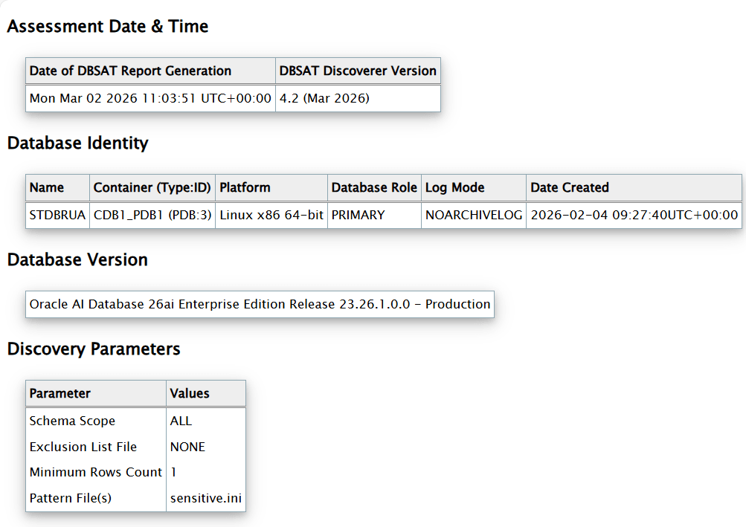Click the CDB1_PDB1 (PDB:3) container cell

[x=152, y=215]
